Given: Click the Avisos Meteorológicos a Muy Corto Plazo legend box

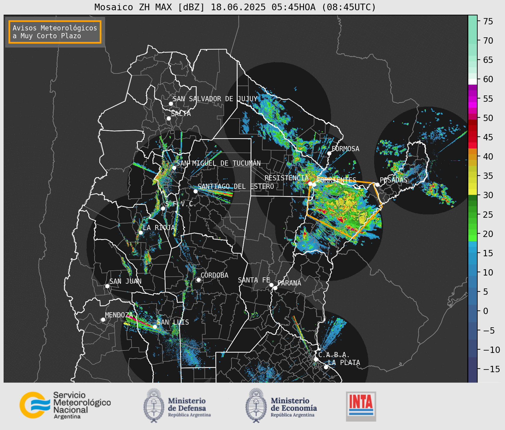Looking at the screenshot, I should [x=55, y=32].
